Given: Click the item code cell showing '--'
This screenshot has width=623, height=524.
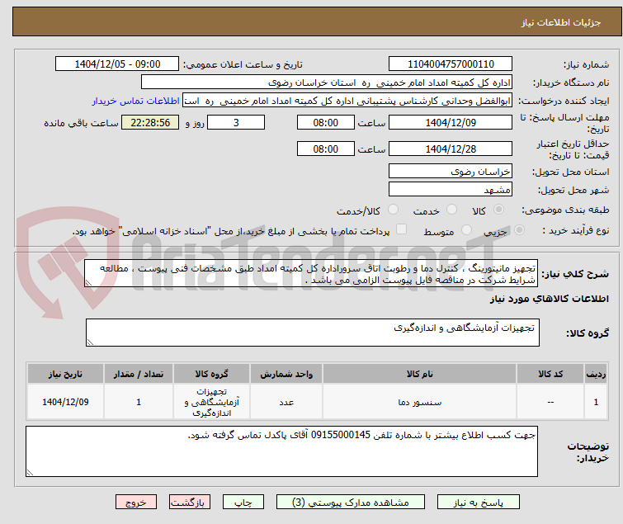Looking at the screenshot, I should [x=550, y=402].
